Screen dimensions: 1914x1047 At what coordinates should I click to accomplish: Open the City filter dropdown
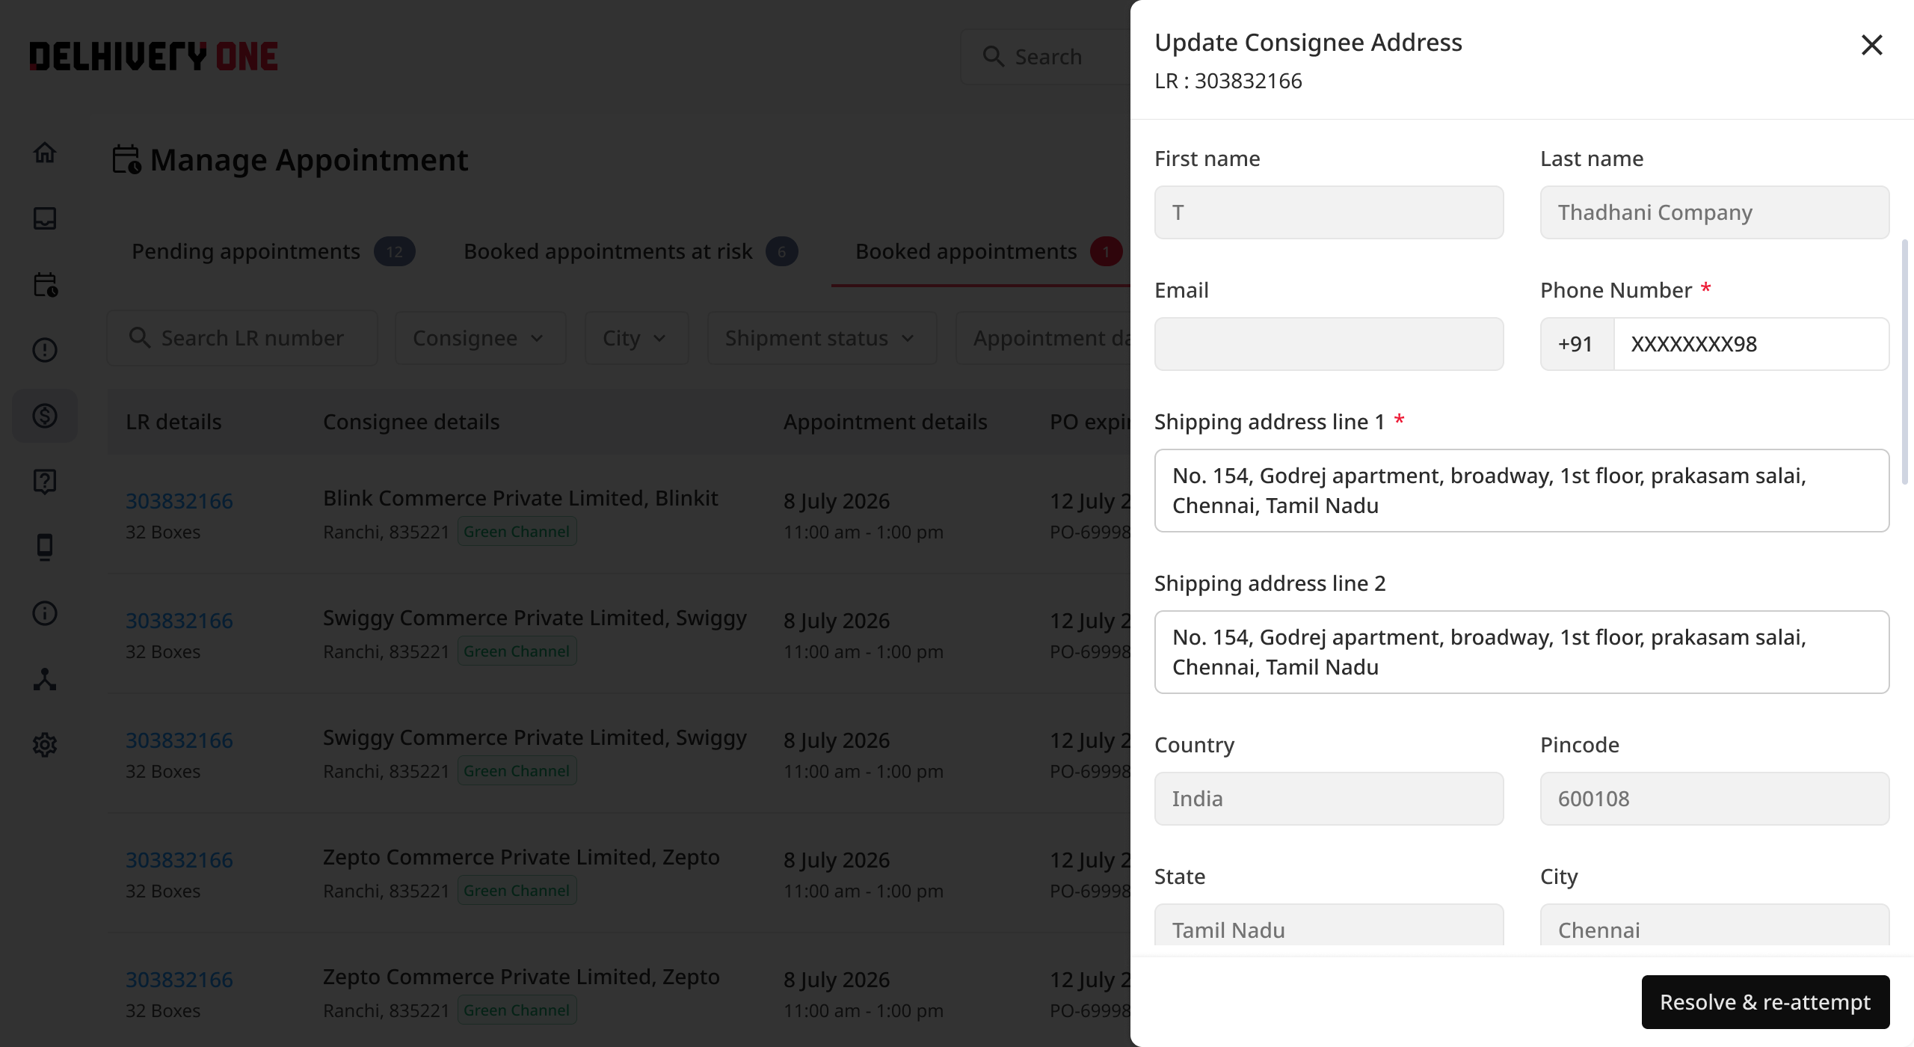coord(636,338)
